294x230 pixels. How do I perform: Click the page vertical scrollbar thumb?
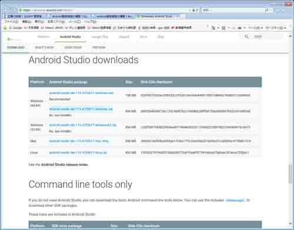point(290,174)
